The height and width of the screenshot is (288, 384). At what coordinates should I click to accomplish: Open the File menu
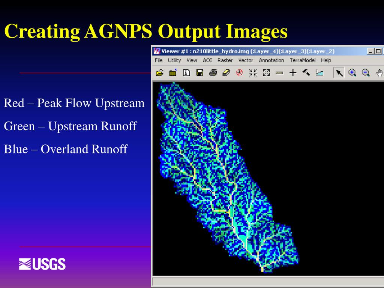(x=159, y=60)
